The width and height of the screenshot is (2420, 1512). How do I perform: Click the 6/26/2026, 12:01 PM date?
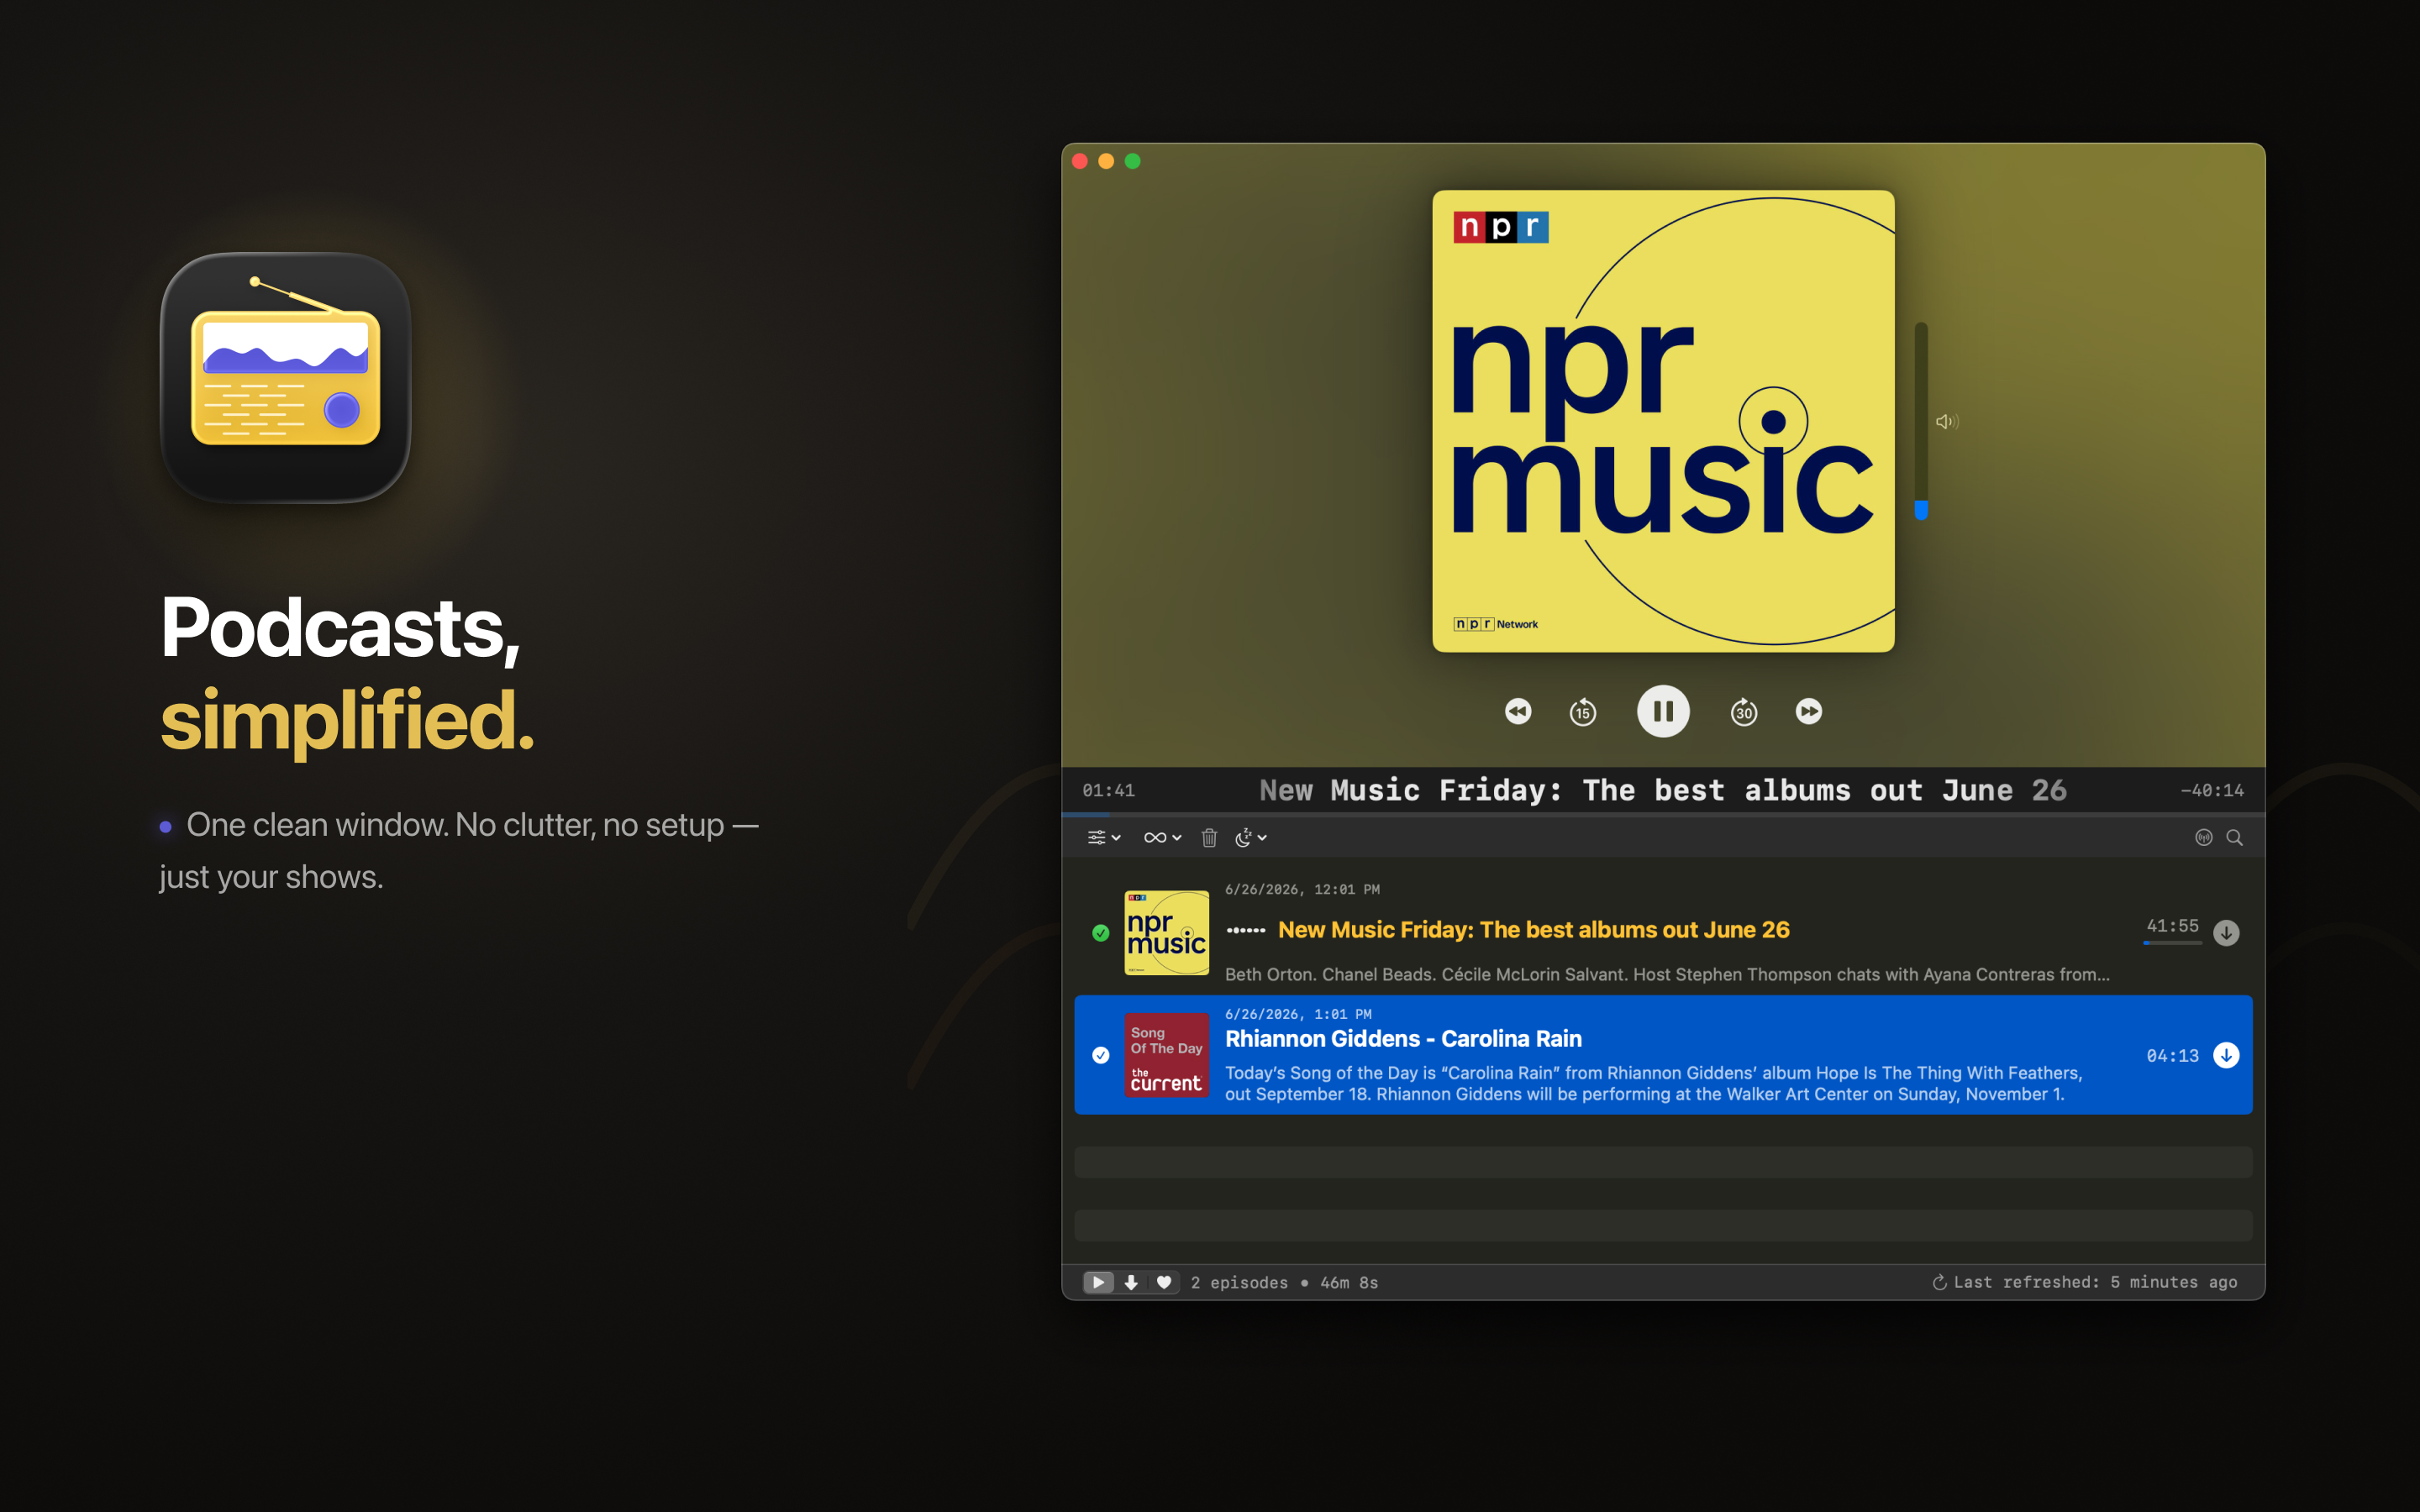[x=1302, y=889]
